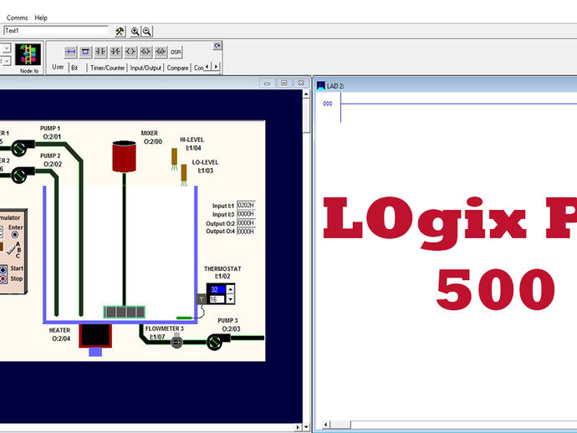Screen dimensions: 577x433
Task: Click the Text1 input field
Action: click(x=56, y=31)
